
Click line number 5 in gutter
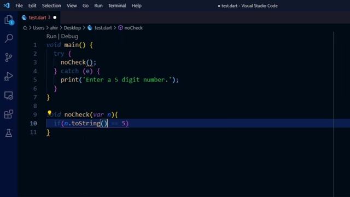[35, 80]
